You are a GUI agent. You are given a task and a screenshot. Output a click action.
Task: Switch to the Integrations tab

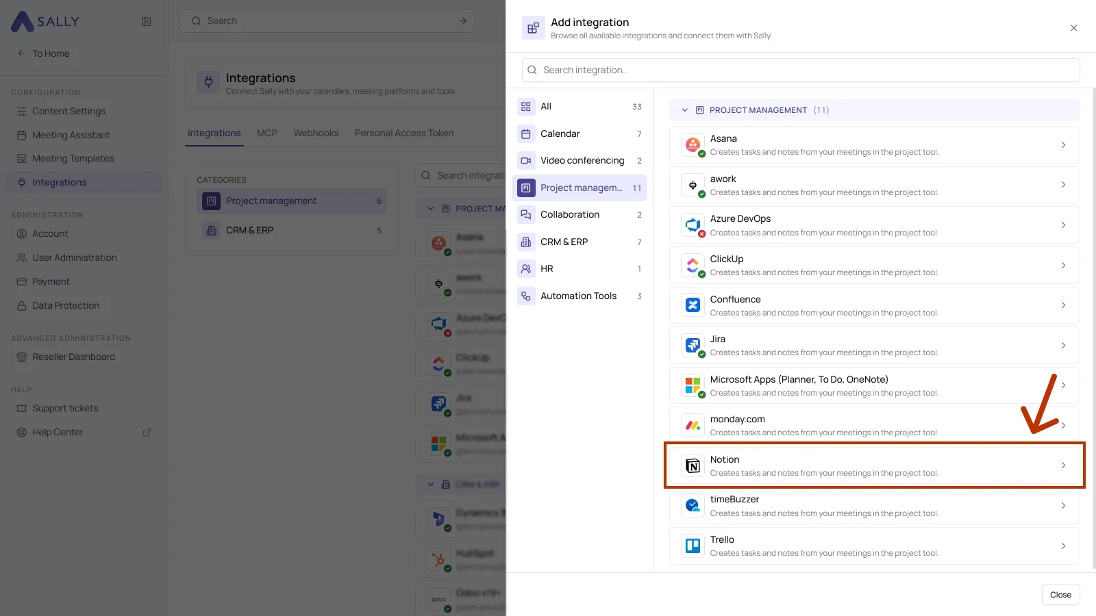214,133
